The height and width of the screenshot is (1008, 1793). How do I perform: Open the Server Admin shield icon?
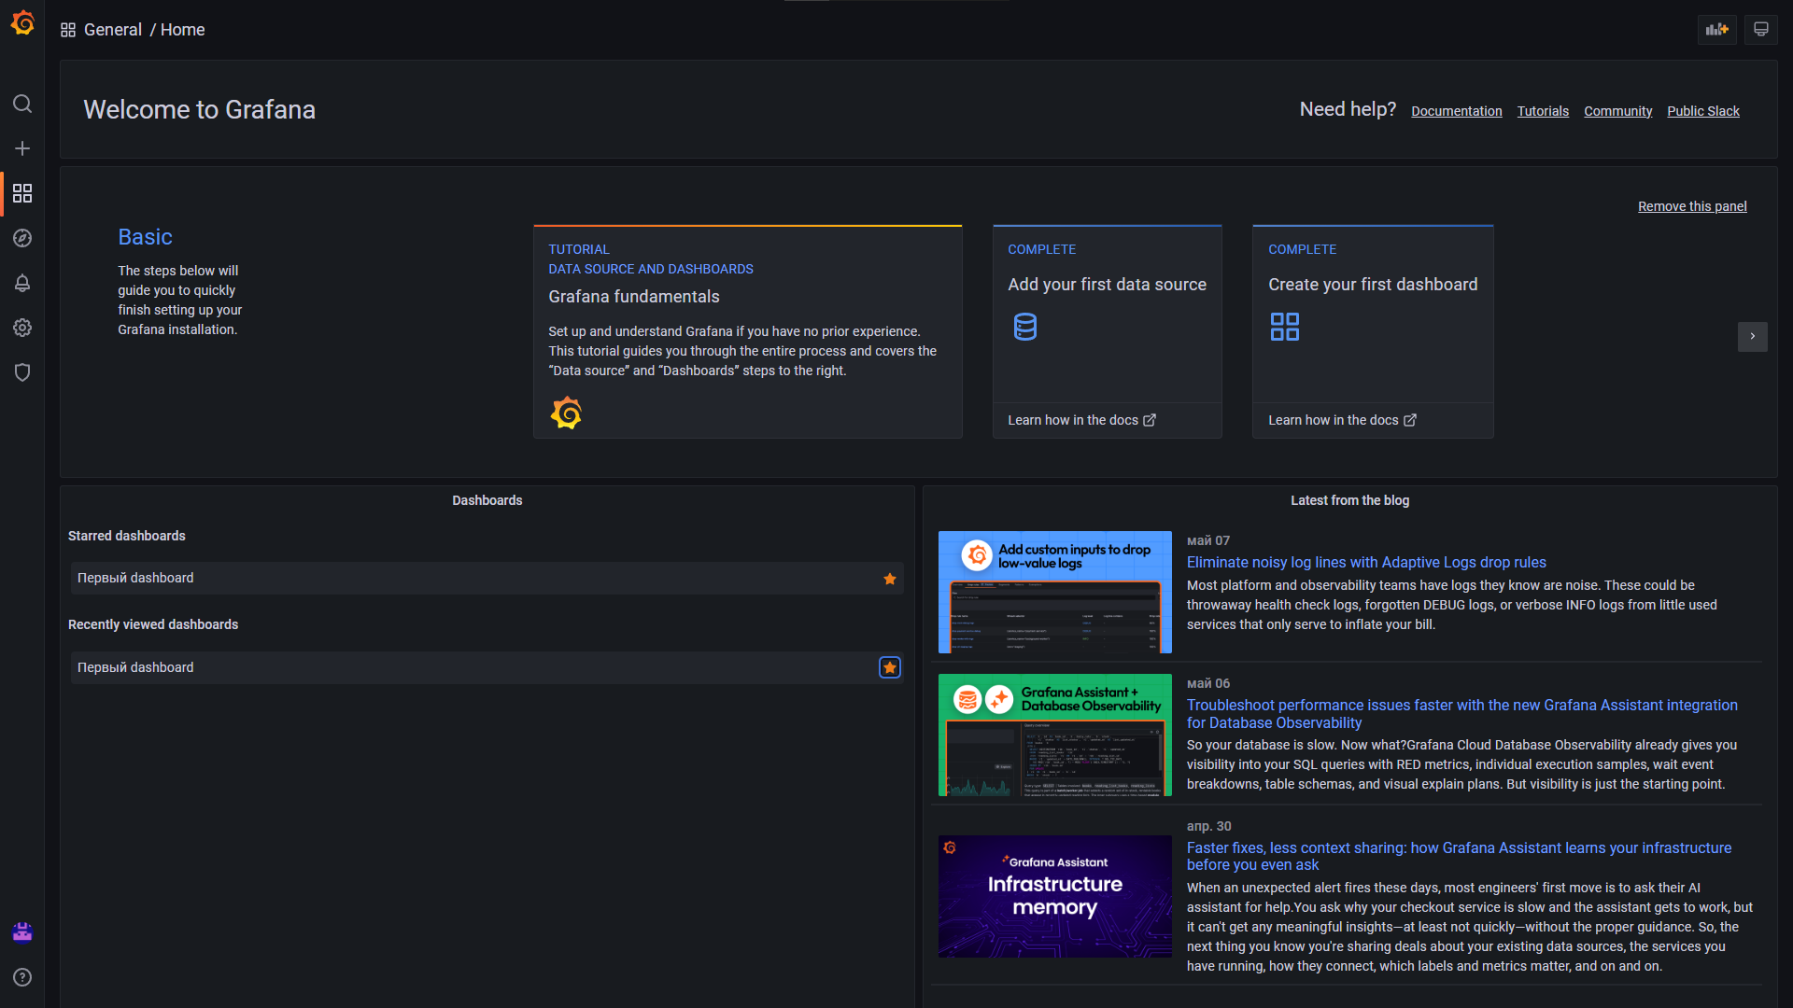[x=22, y=372]
